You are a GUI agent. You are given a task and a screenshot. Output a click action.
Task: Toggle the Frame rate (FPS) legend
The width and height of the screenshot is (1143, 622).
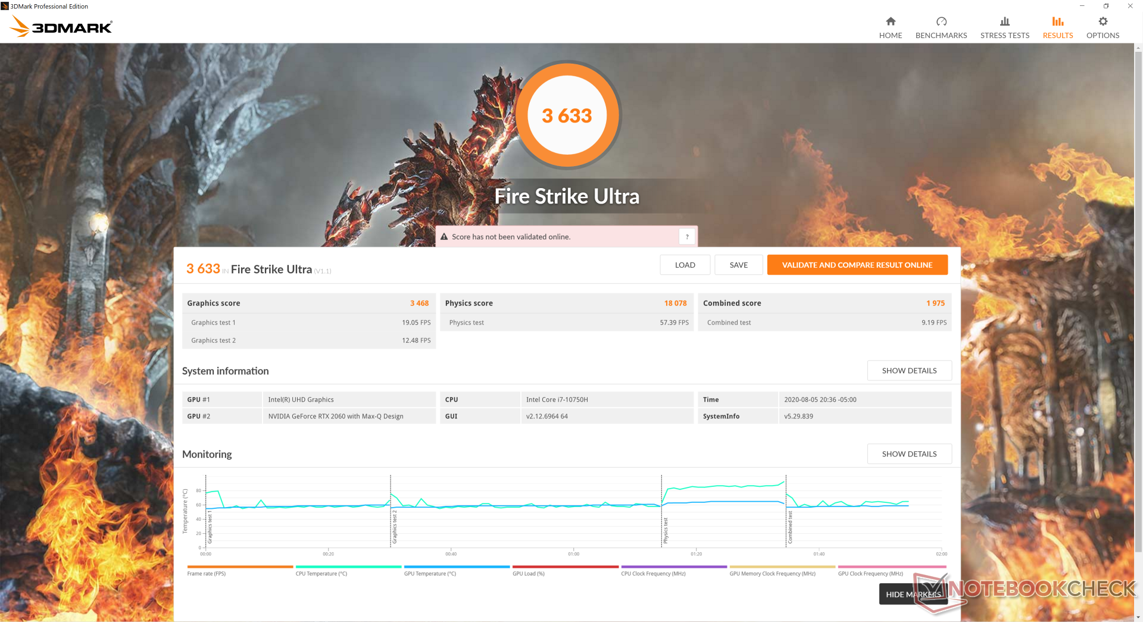(206, 573)
